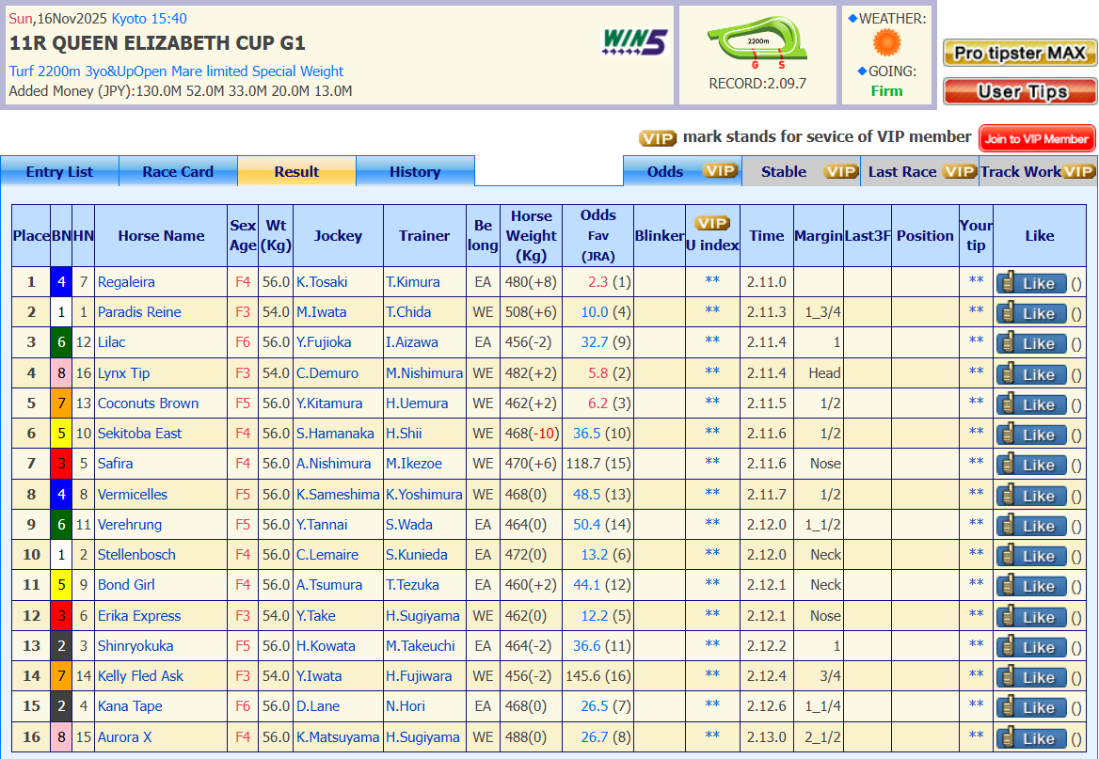
Task: Click Safira's odds 118.7
Action: click(585, 464)
